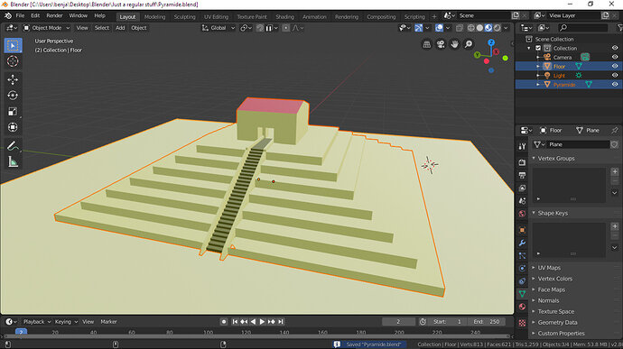Viewport: 623px width, 349px height.
Task: Toggle snapping magnet in header
Action: (x=260, y=28)
